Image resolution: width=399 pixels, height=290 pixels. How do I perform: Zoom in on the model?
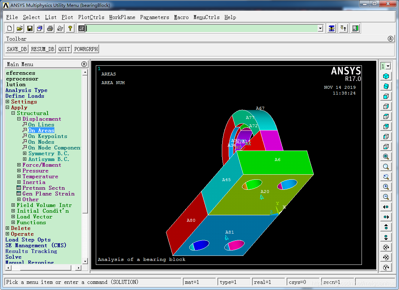[386, 187]
